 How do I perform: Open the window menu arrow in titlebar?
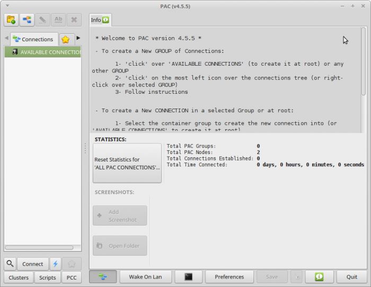point(7,5)
